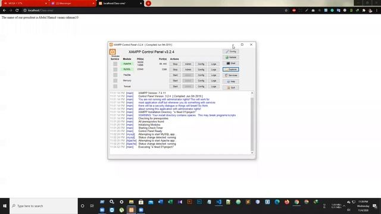Viewport: 381px width, 214px height.
Task: Click the taskbar search box
Action: point(43,206)
